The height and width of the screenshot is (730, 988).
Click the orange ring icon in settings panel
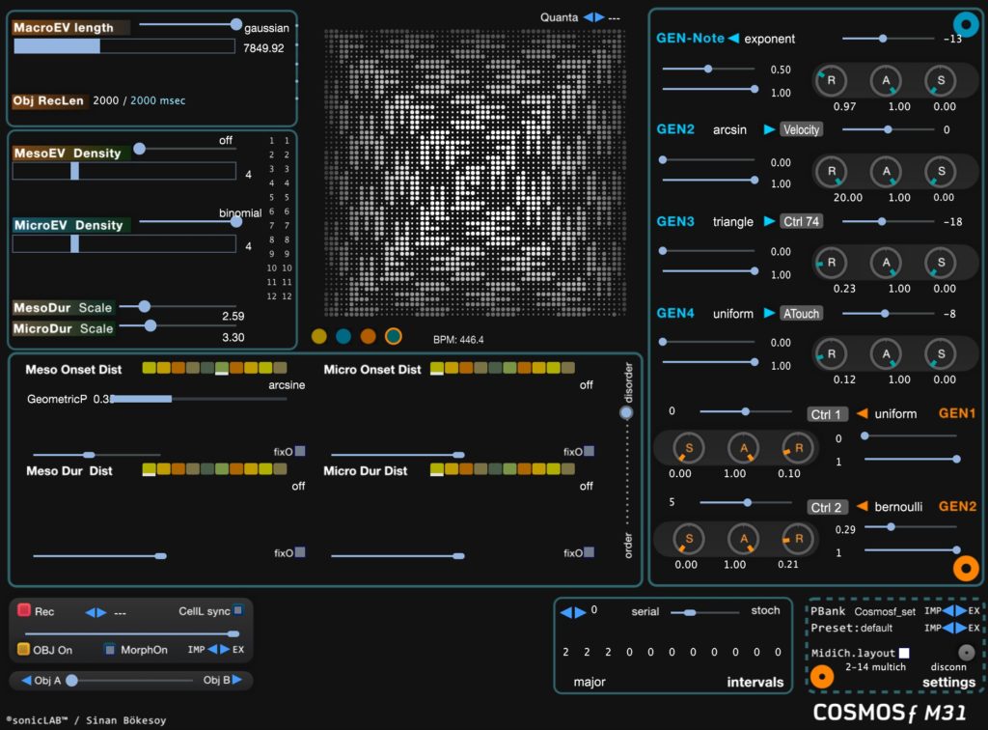[820, 678]
